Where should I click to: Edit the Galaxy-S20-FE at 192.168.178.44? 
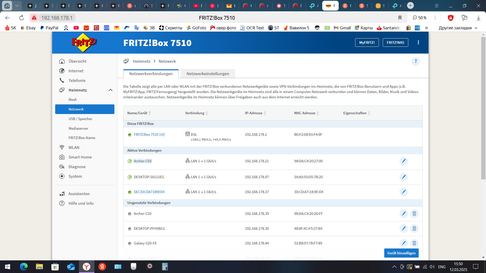point(403,243)
